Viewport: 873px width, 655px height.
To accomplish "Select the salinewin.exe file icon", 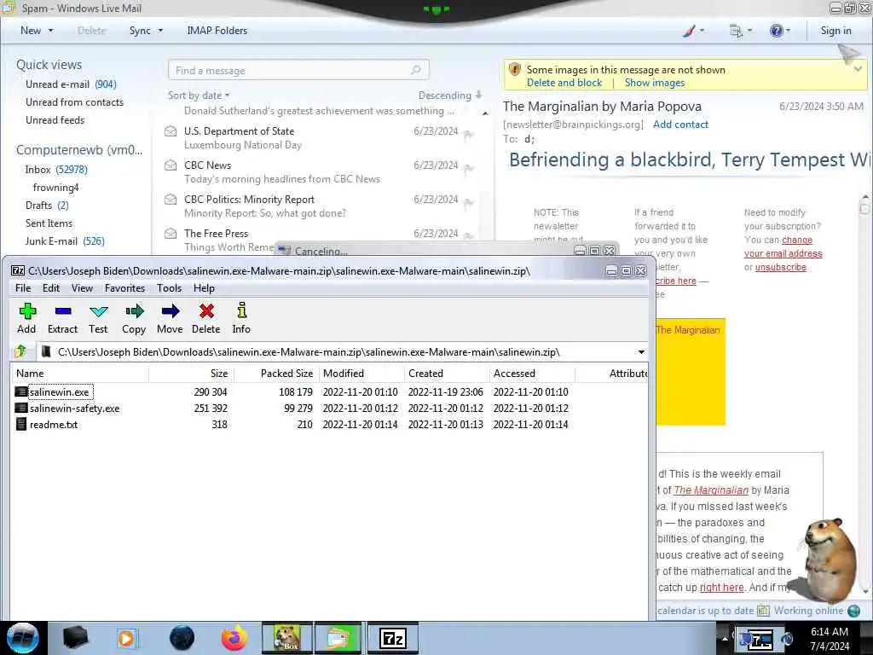I will pyautogui.click(x=20, y=392).
